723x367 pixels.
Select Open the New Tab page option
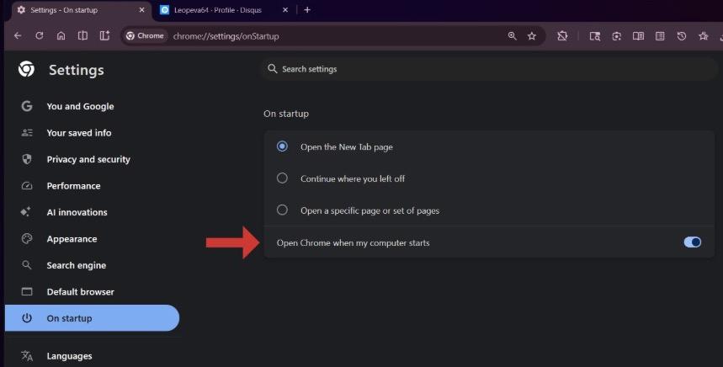(x=282, y=146)
